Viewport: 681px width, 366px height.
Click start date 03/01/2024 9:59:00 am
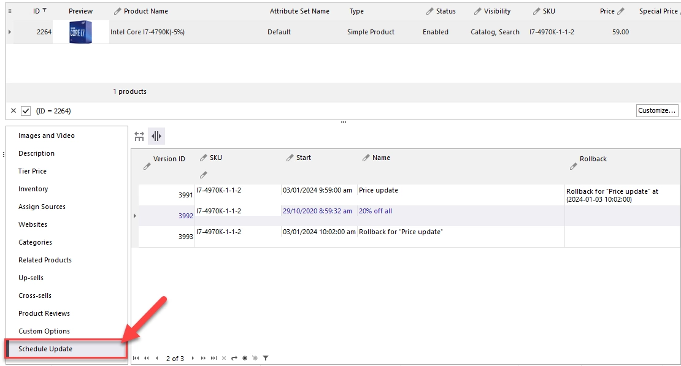point(317,191)
